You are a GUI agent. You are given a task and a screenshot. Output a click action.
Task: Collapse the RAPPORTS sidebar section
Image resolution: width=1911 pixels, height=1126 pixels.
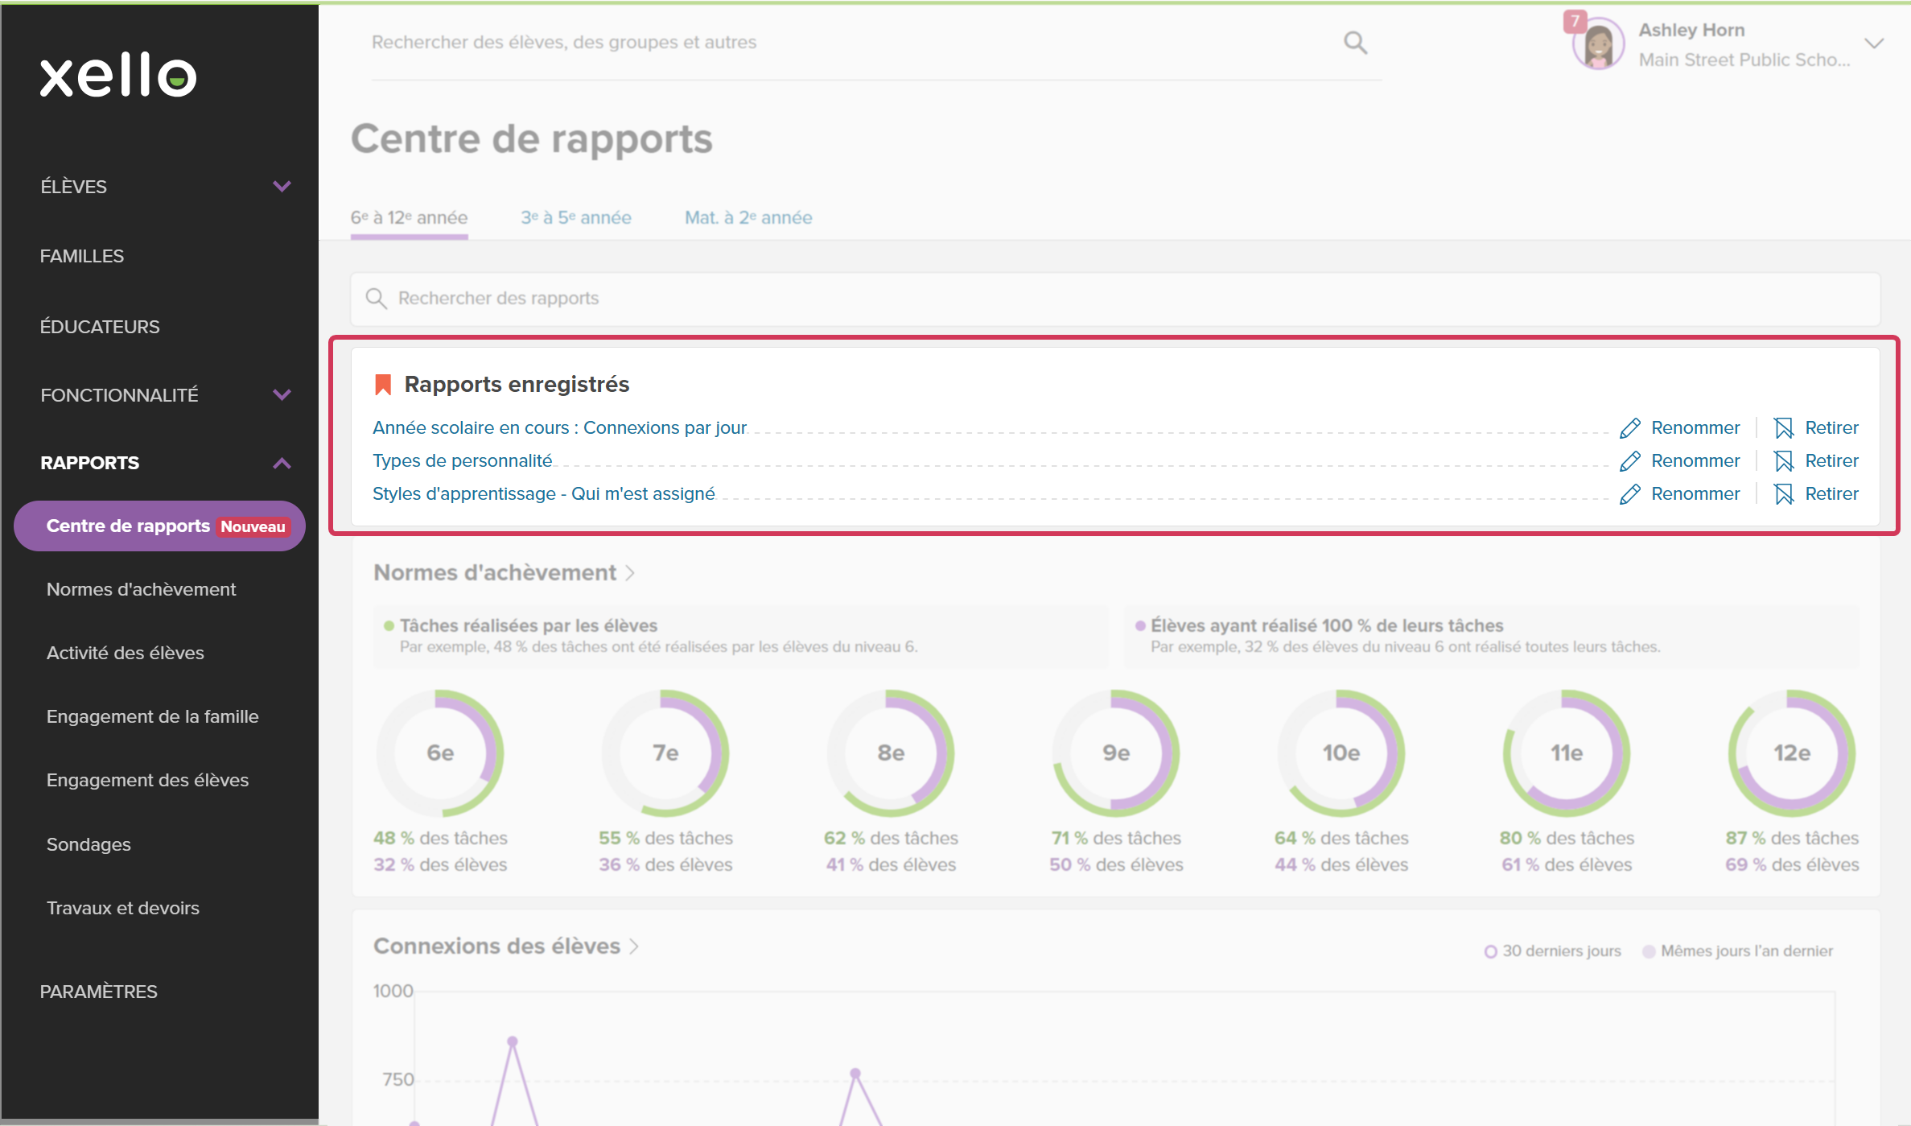point(282,464)
